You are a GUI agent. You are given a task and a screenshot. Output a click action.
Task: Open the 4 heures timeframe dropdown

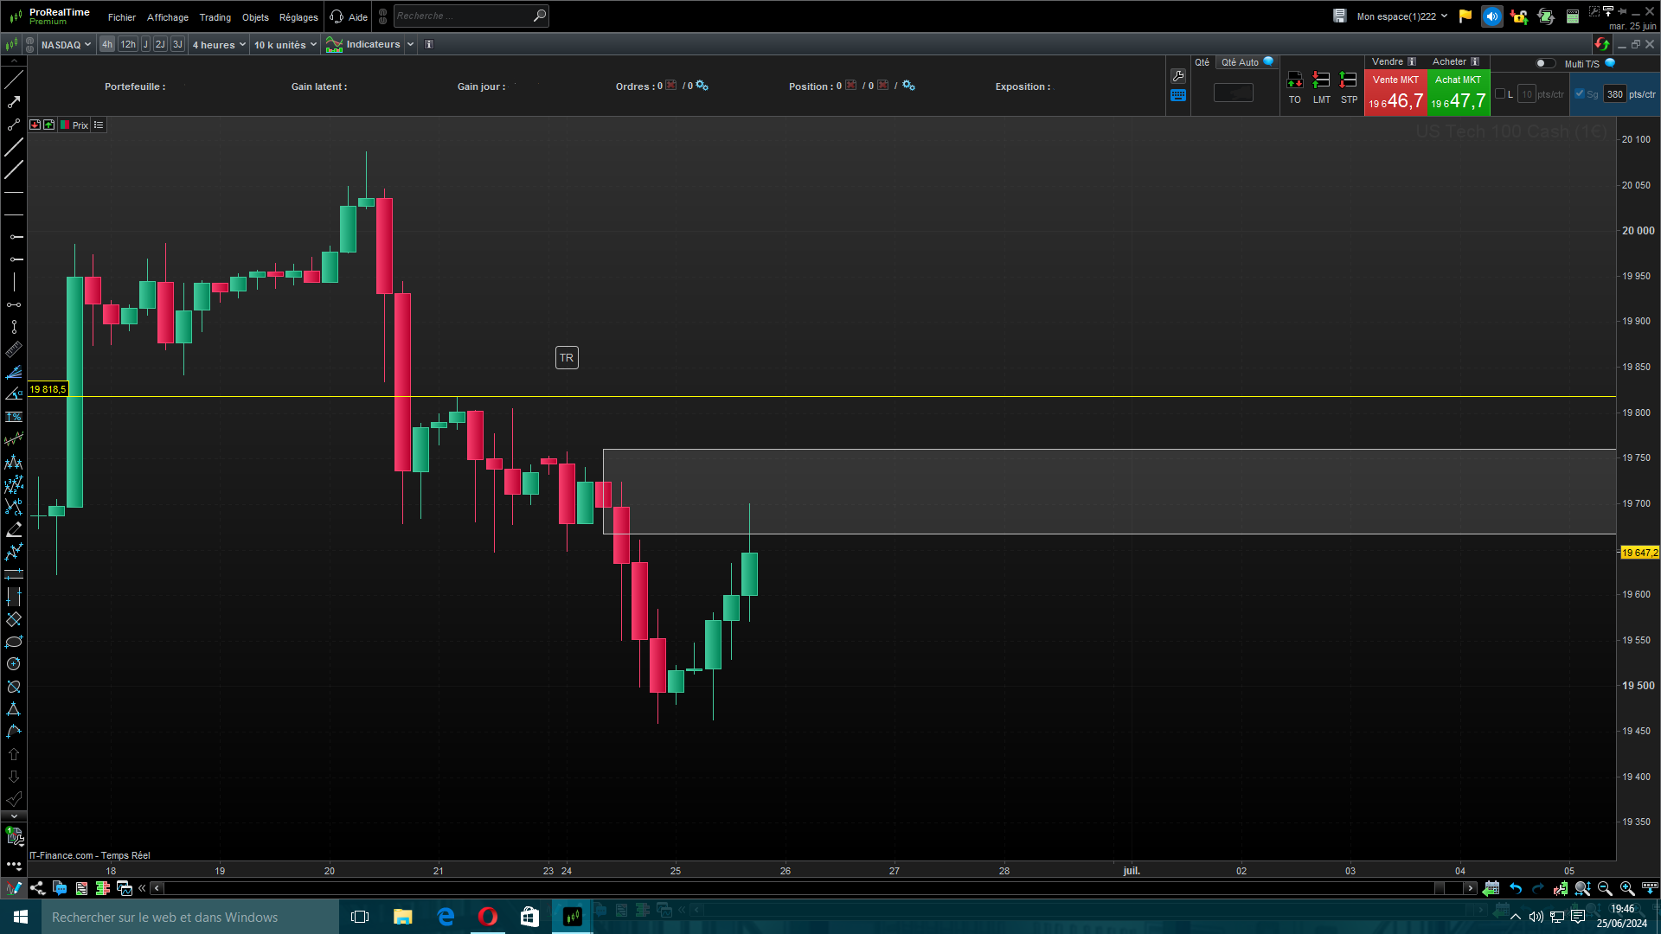[x=219, y=44]
